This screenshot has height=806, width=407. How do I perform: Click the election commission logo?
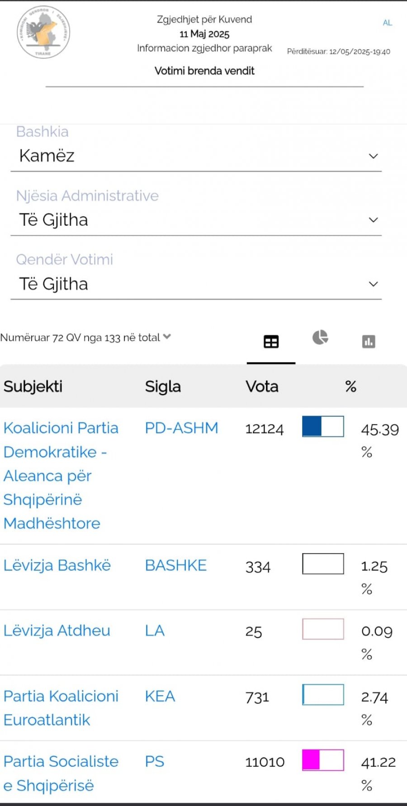click(x=43, y=32)
